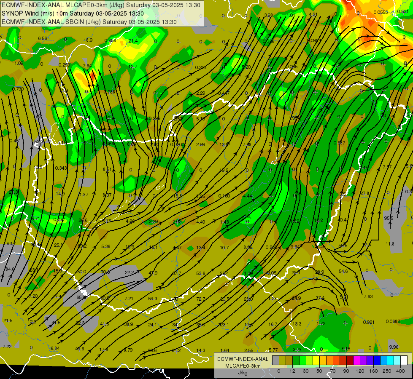The image size is (413, 379).
Task: Click the map value 72.7
Action: tap(201, 299)
